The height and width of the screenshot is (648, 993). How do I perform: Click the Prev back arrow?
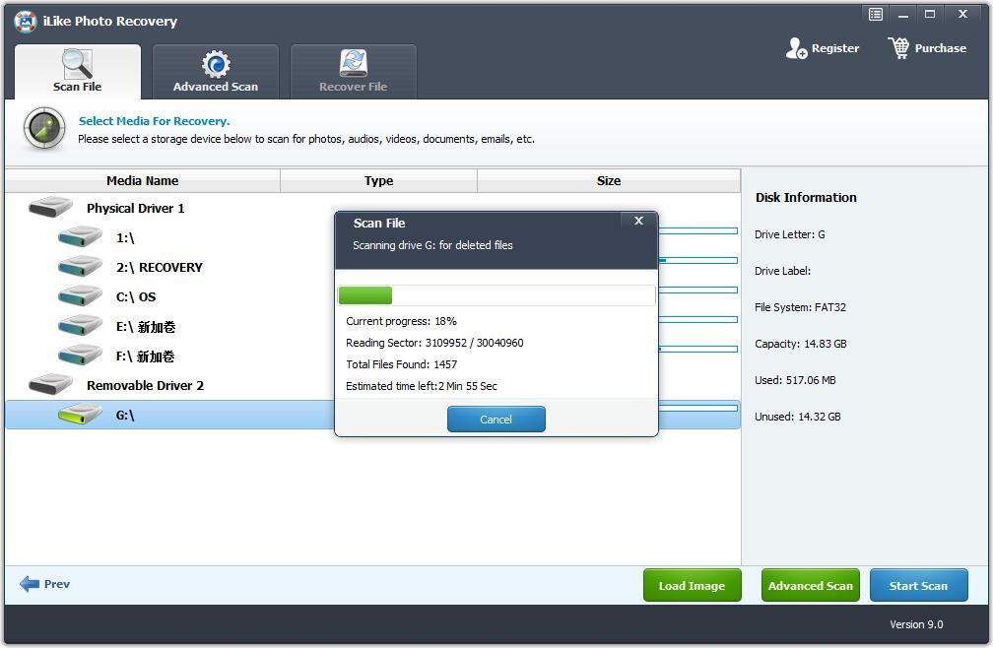[30, 584]
